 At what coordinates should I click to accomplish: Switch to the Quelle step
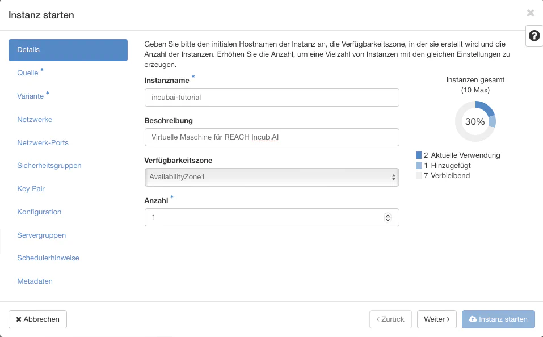(28, 73)
